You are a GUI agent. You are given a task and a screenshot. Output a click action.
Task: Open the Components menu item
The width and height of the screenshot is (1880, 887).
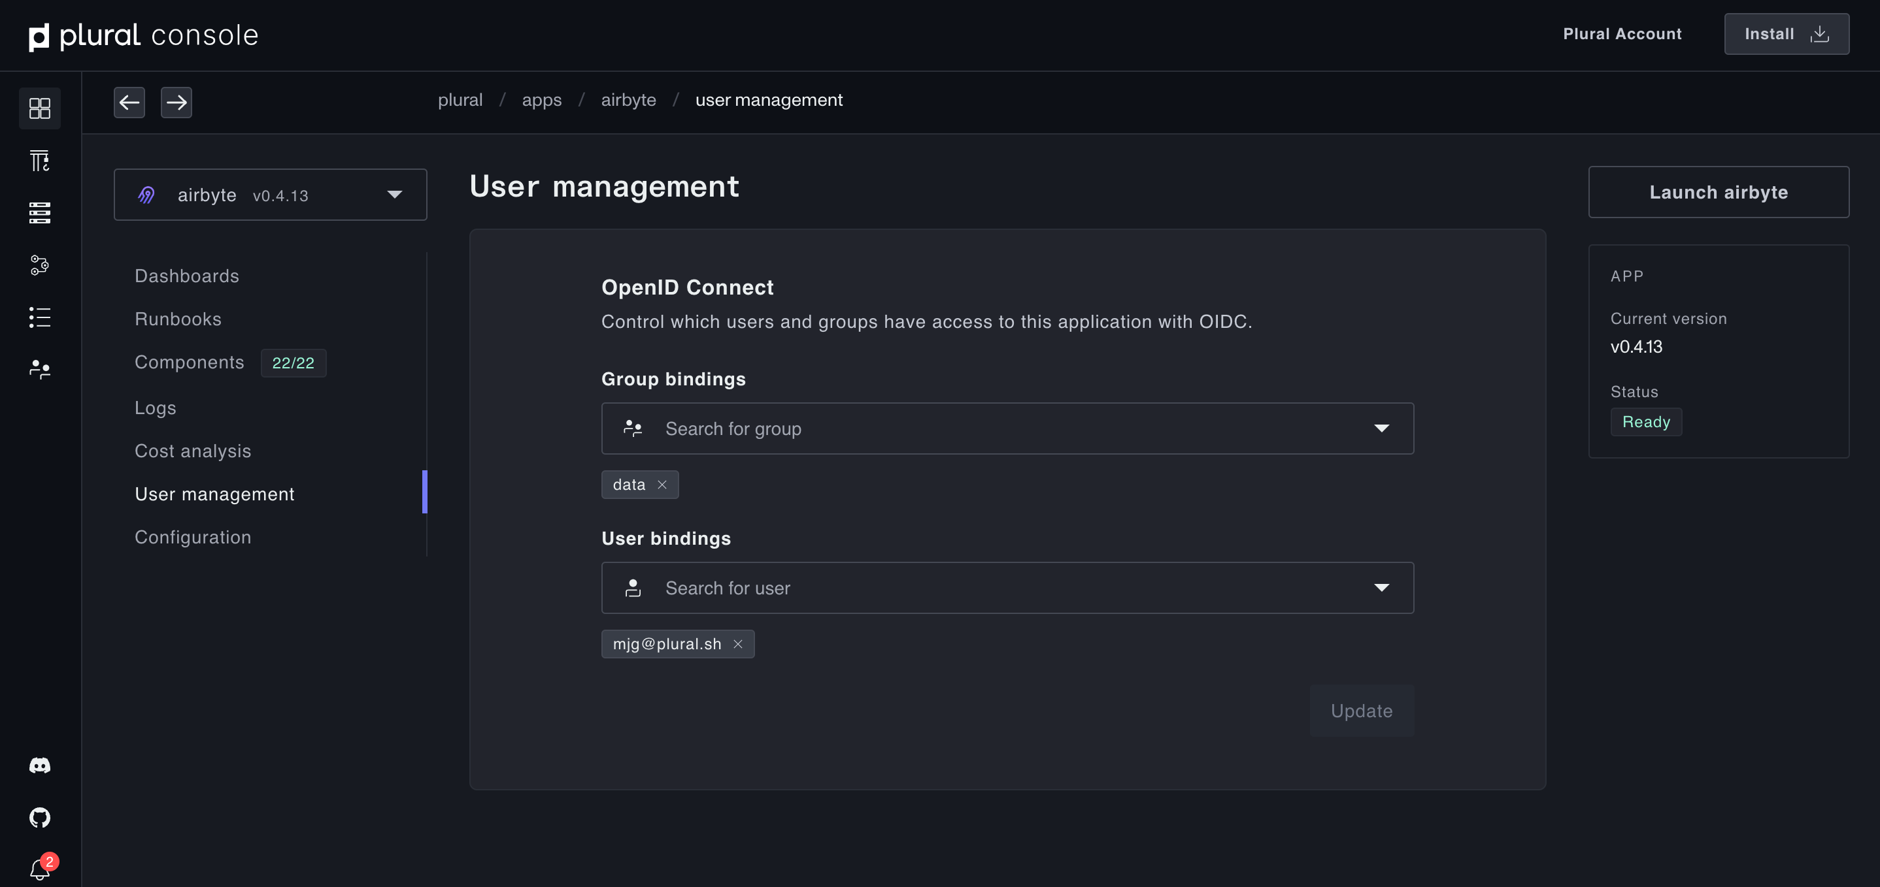[x=189, y=362]
